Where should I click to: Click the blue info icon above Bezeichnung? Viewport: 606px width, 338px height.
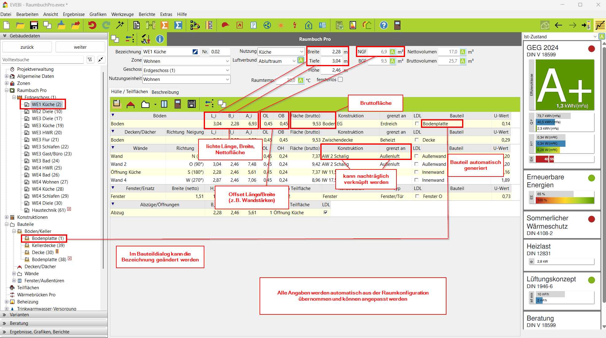coord(160,39)
